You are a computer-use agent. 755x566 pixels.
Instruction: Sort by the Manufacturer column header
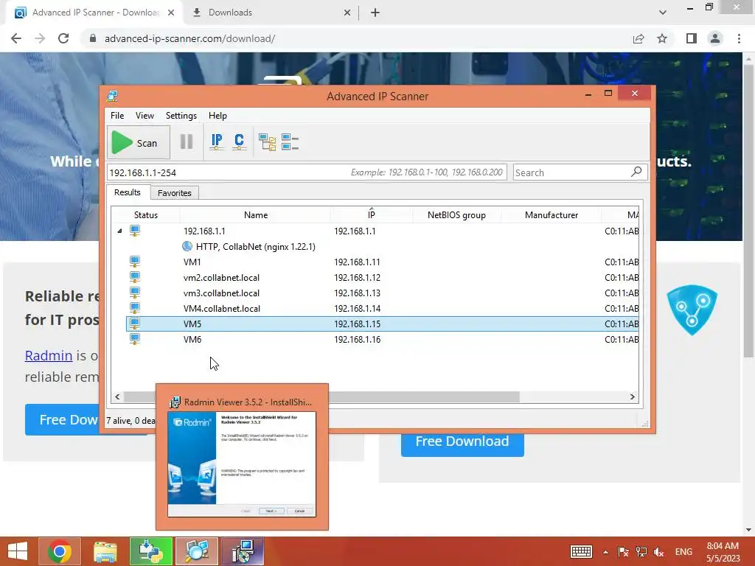point(552,214)
